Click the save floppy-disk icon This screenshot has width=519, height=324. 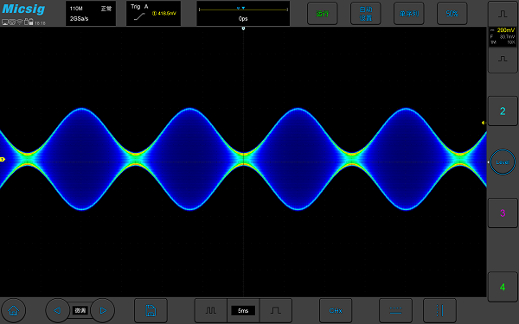click(151, 310)
